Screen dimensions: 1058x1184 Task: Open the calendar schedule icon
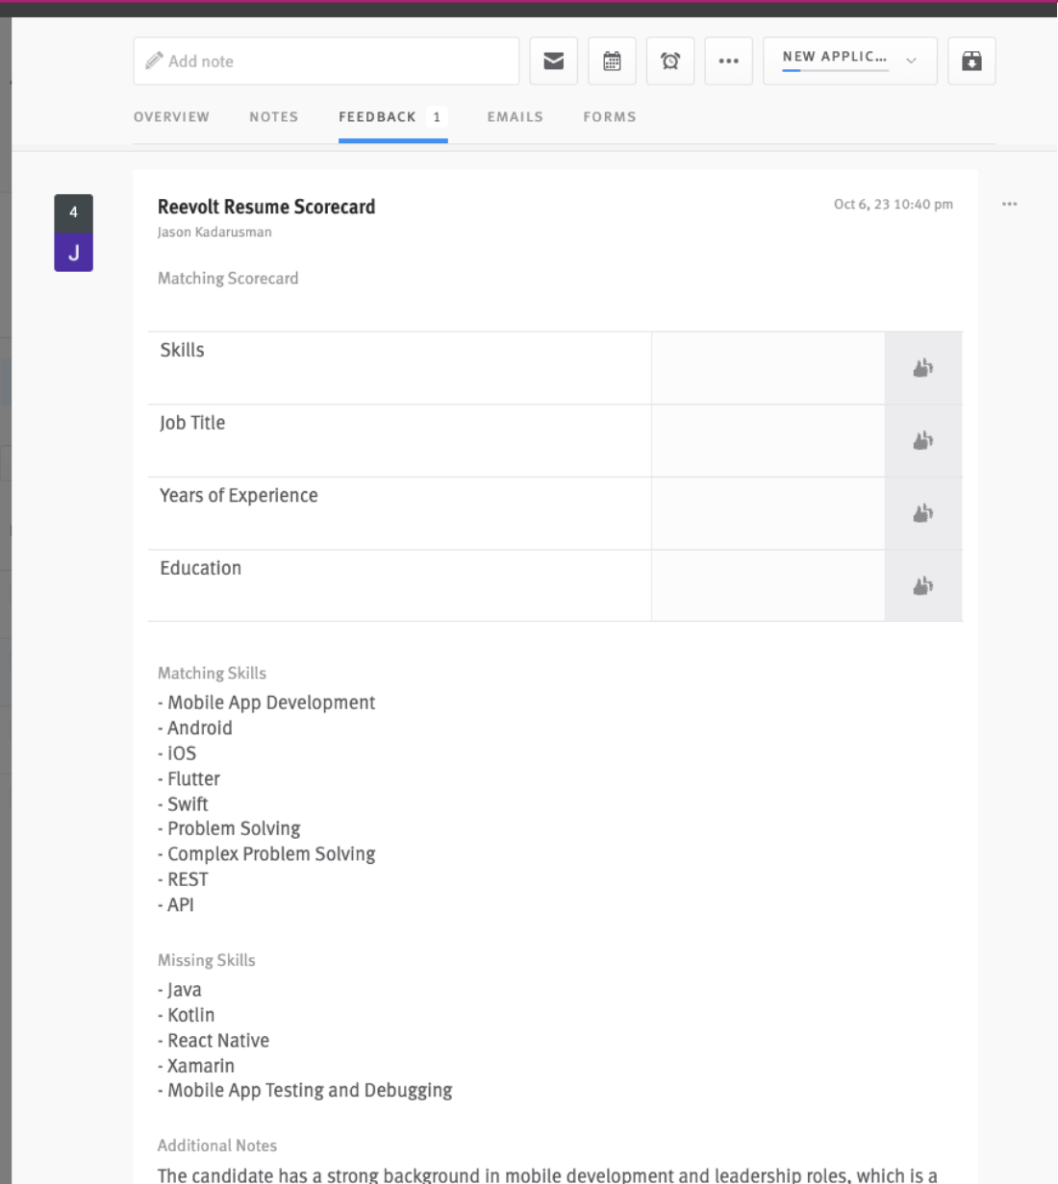pos(612,62)
